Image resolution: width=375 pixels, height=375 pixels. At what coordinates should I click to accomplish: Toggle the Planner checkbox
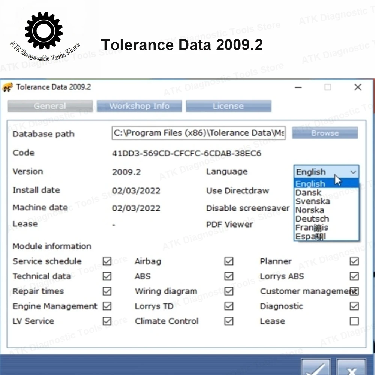(x=354, y=261)
